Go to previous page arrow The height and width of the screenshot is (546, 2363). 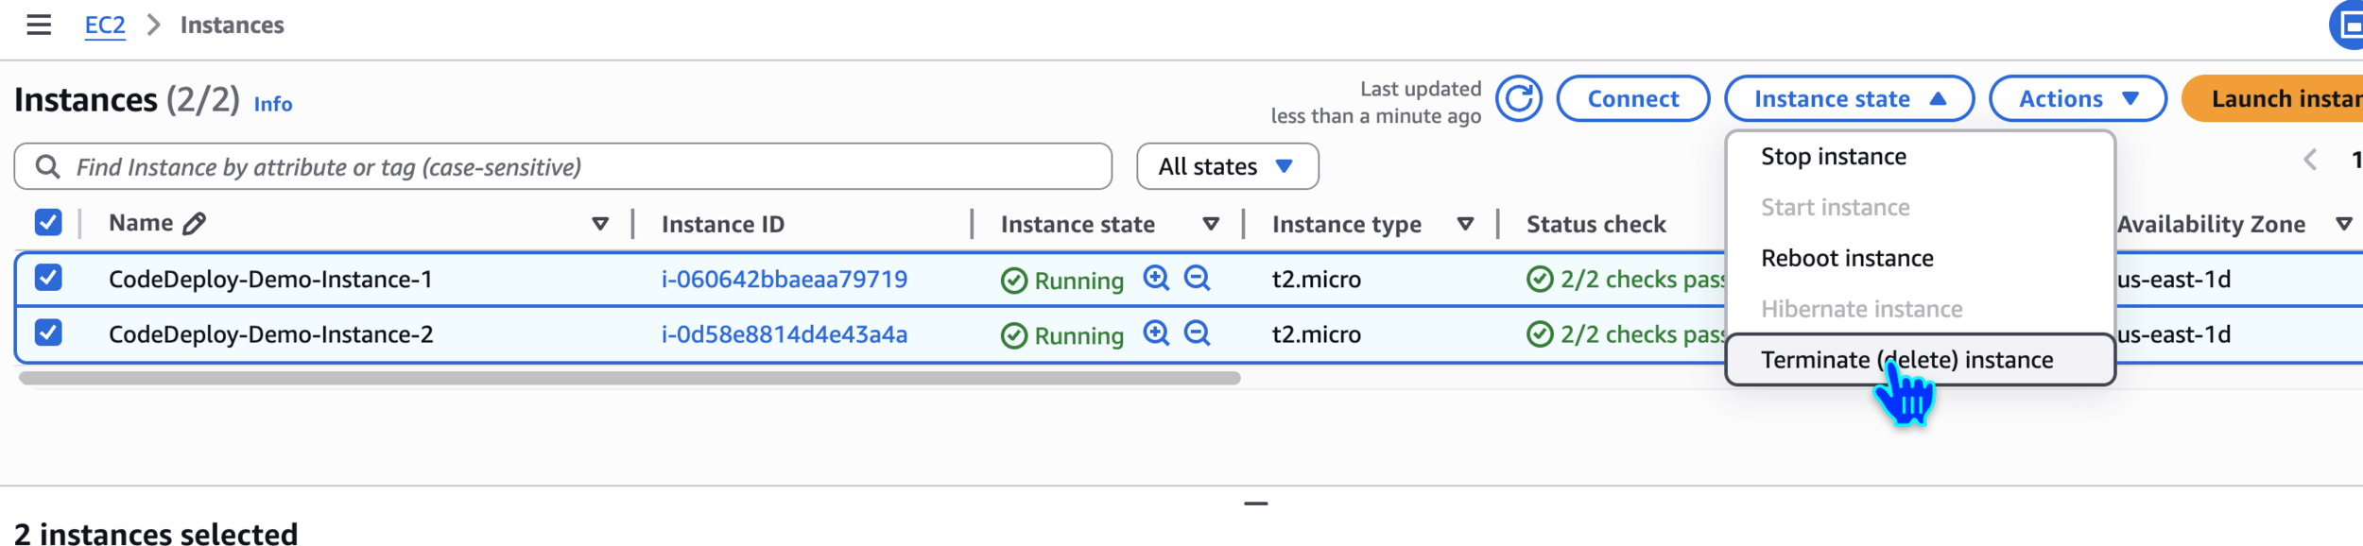click(x=2310, y=160)
